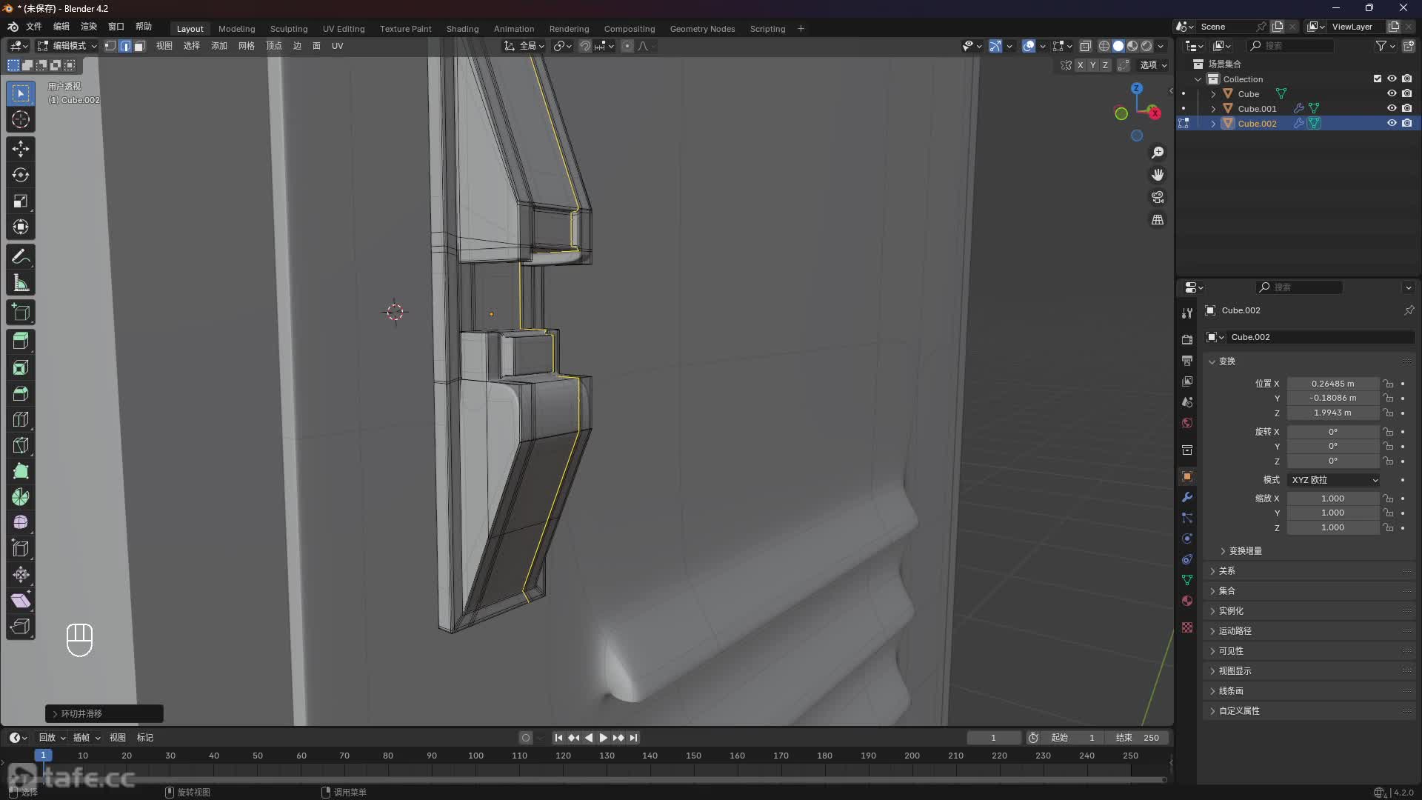
Task: Select the Poly Build tool
Action: pos(21,471)
